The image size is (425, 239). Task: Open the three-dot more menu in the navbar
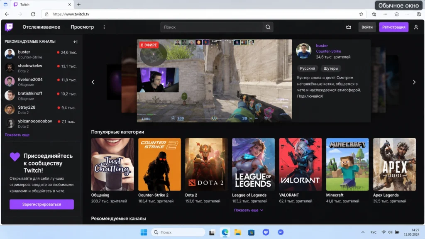coord(104,27)
